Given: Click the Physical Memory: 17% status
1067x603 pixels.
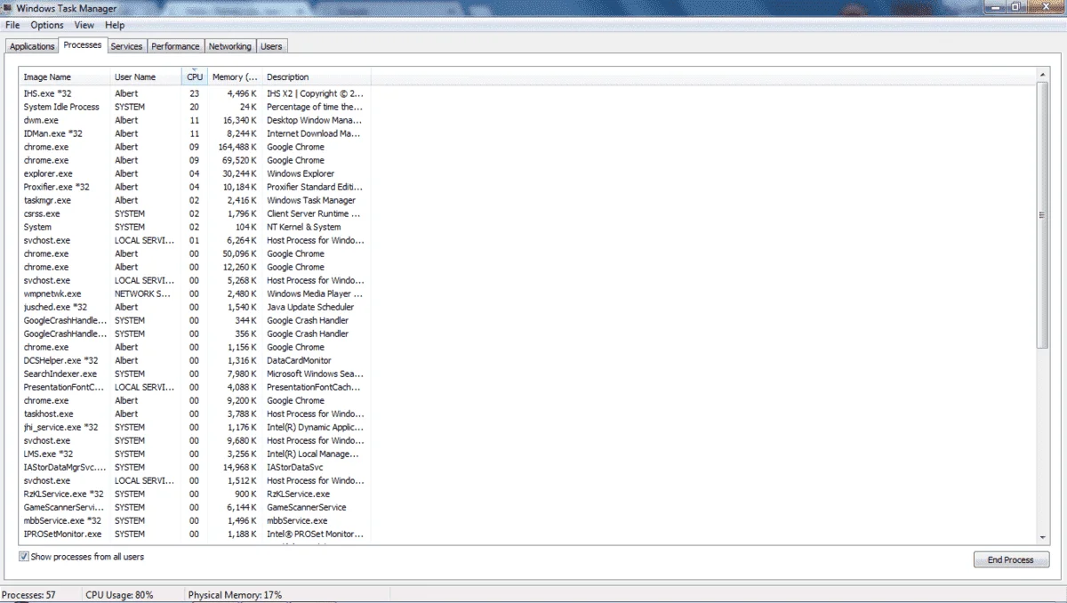Looking at the screenshot, I should 235,594.
